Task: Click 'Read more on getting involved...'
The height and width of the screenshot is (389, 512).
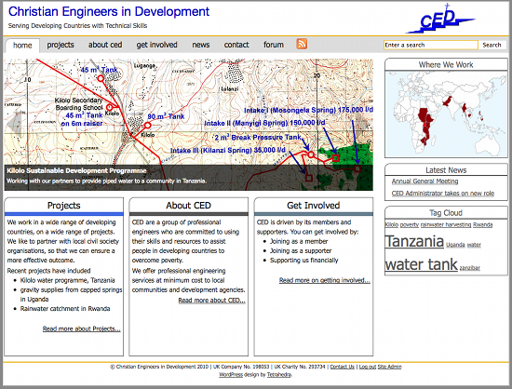Action: tap(325, 280)
